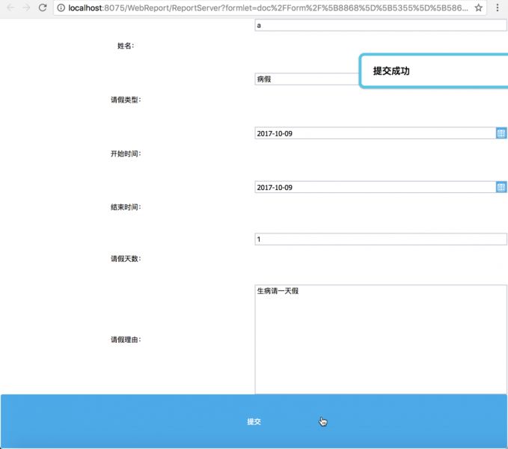This screenshot has height=449, width=508.
Task: Click the 提交成功 notification popup
Action: pyautogui.click(x=434, y=71)
